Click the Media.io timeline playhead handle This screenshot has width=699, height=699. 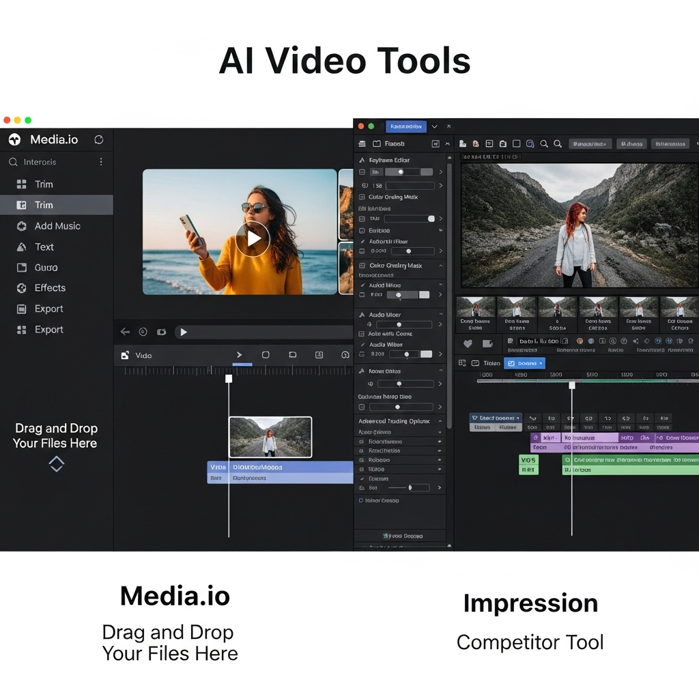(x=229, y=378)
